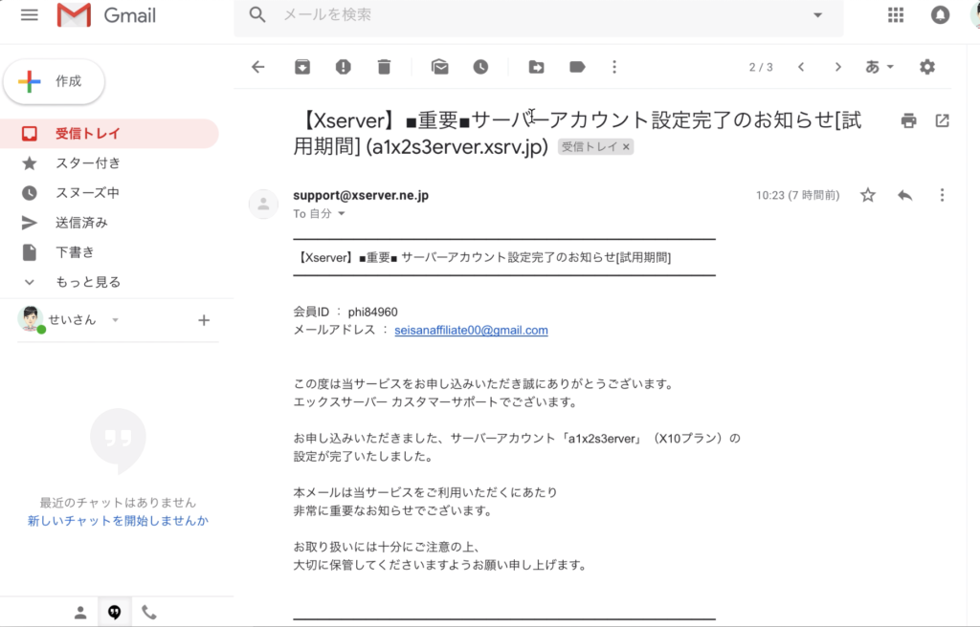The height and width of the screenshot is (627, 980).
Task: Remove the 受信トレイ label from the subject
Action: 627,147
